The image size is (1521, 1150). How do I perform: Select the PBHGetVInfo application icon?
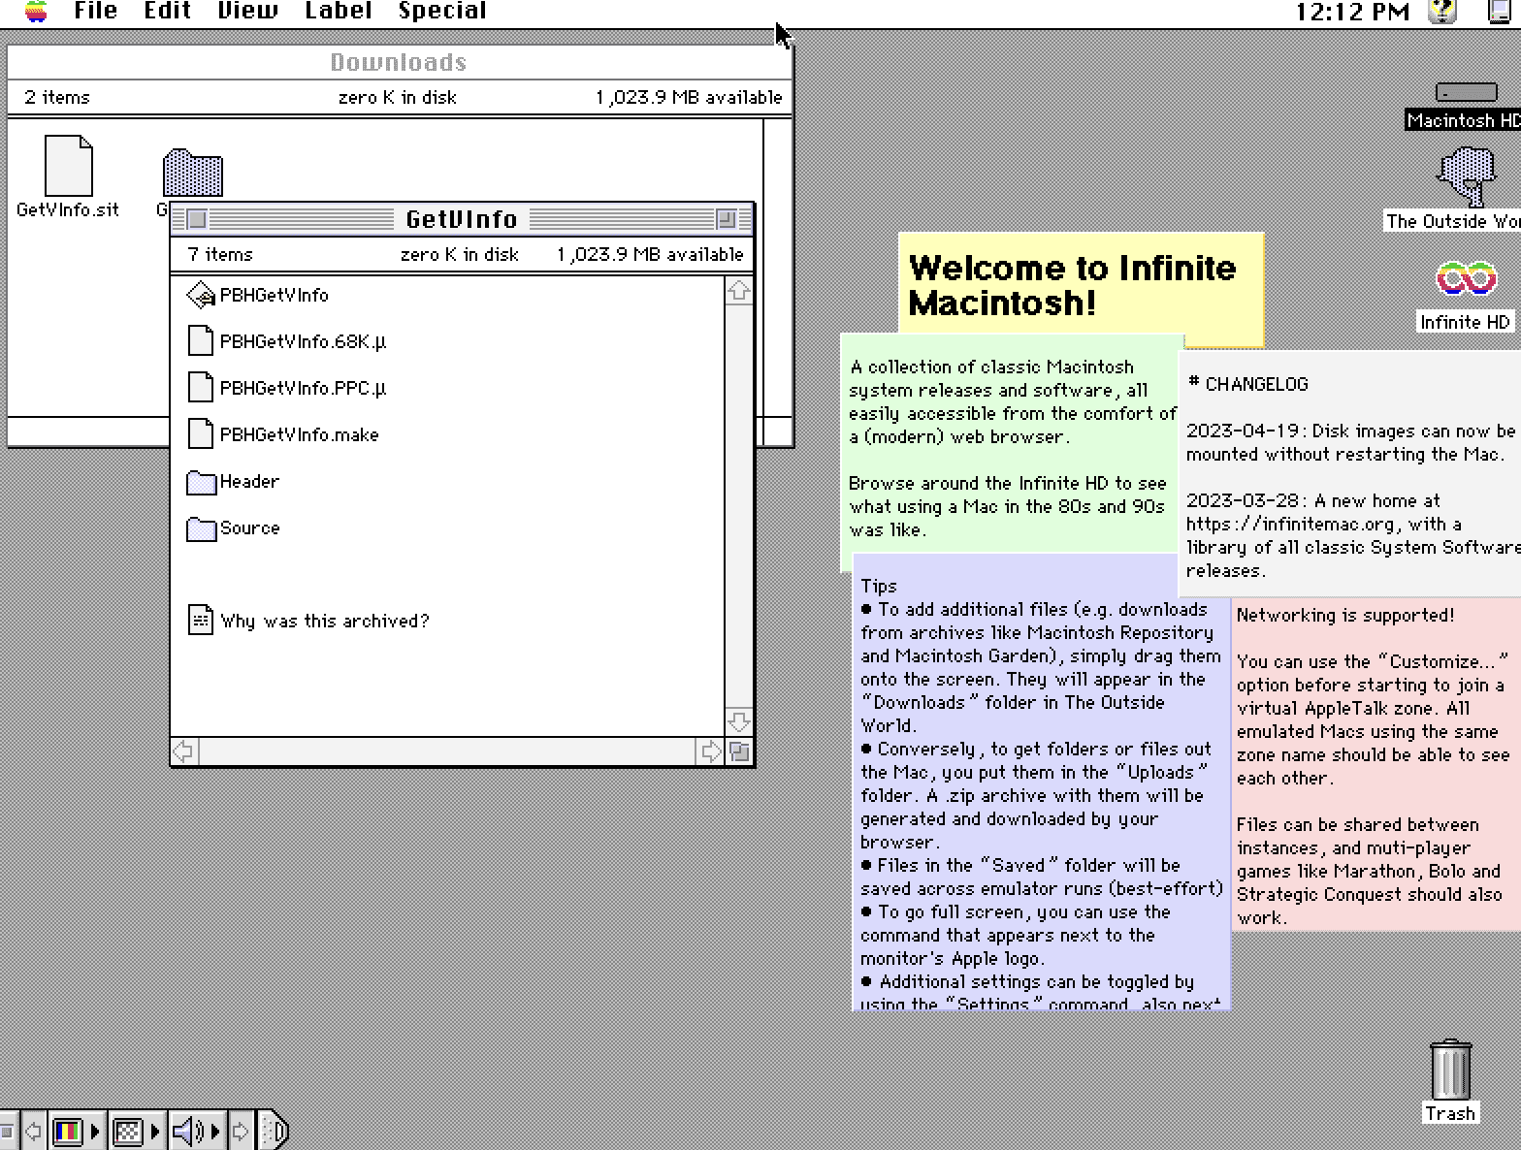pyautogui.click(x=201, y=295)
